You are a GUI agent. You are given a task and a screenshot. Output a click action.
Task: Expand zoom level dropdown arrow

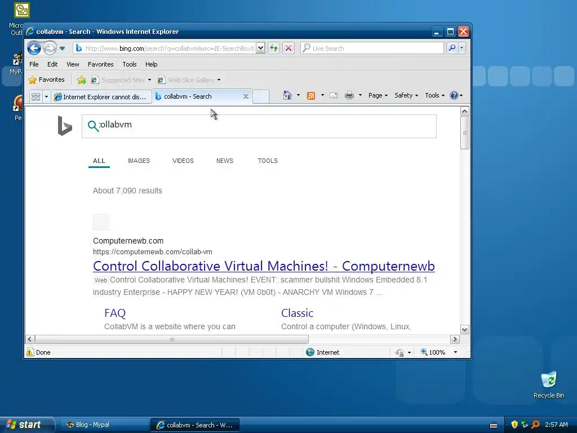point(455,352)
